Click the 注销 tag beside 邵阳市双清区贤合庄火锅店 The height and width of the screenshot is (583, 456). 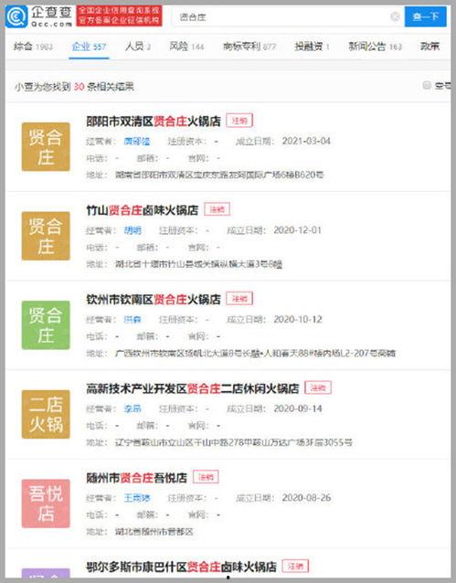click(239, 121)
